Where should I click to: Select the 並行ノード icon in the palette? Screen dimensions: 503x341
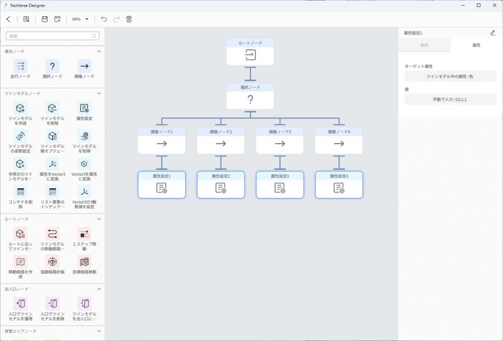[x=21, y=66]
